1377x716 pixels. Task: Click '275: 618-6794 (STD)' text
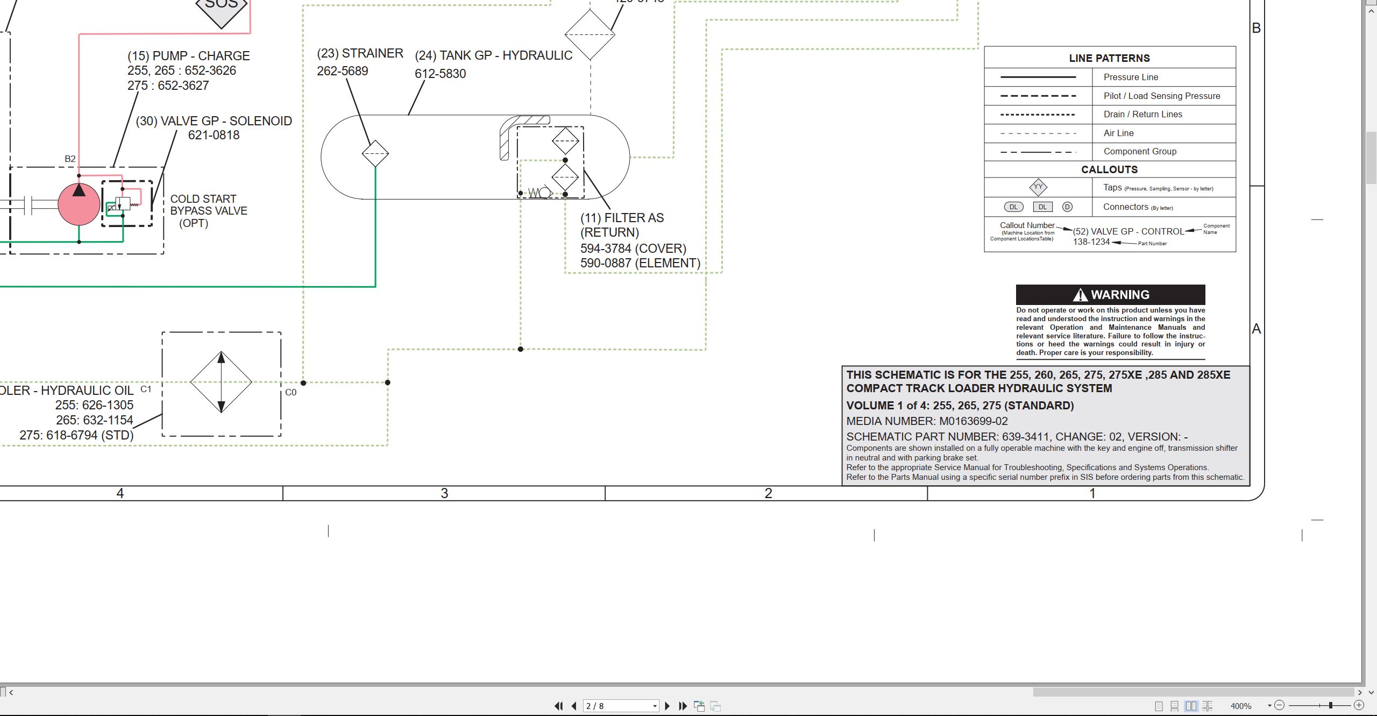[x=76, y=435]
